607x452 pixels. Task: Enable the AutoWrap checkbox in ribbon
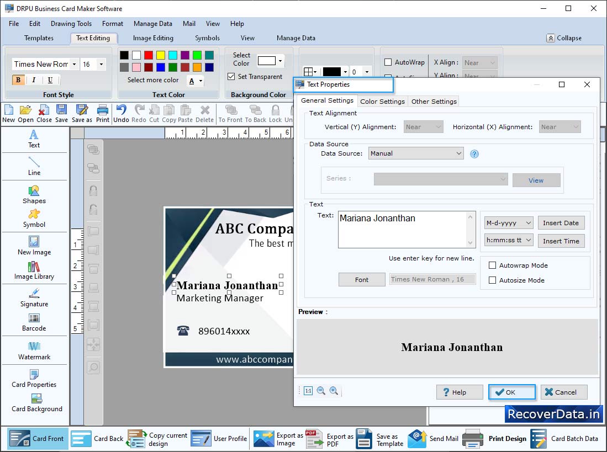click(388, 62)
